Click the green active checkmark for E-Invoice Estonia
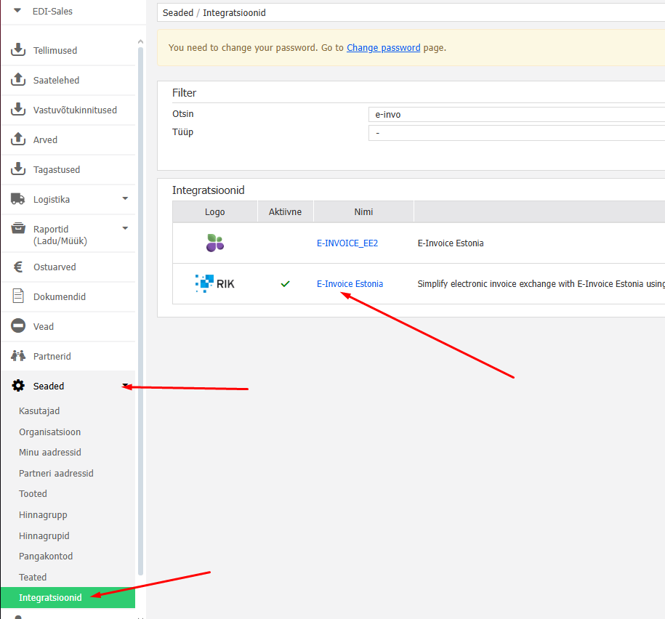 tap(286, 284)
